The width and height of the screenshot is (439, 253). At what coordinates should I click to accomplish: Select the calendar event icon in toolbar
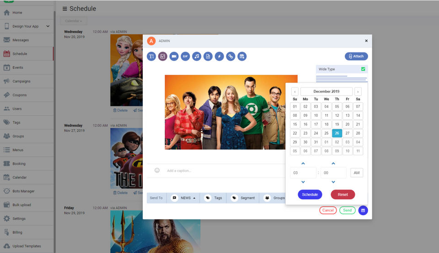coord(242,56)
